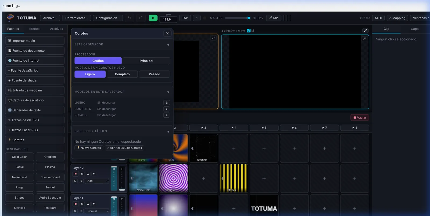Click the BPM value field
The image size is (430, 216).
[x=168, y=19]
